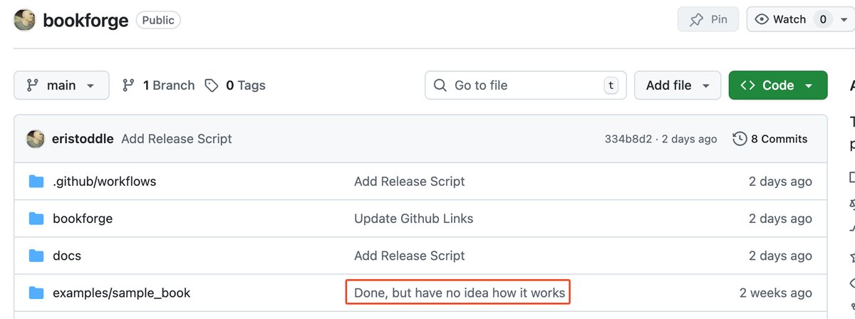Open commit hash 334b8d2
This screenshot has width=855, height=319.
[x=628, y=139]
